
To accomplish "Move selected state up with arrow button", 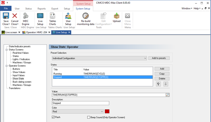I will (158, 84).
